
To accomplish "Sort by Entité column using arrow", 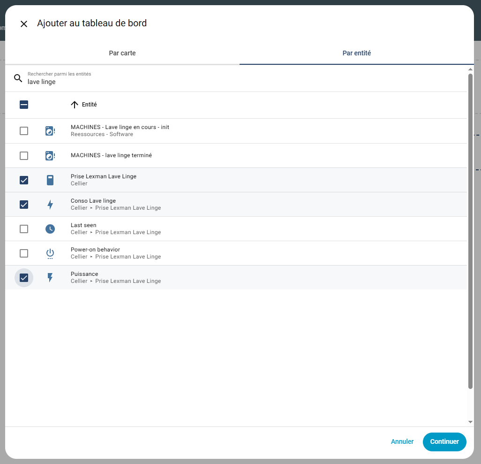I will coord(75,105).
